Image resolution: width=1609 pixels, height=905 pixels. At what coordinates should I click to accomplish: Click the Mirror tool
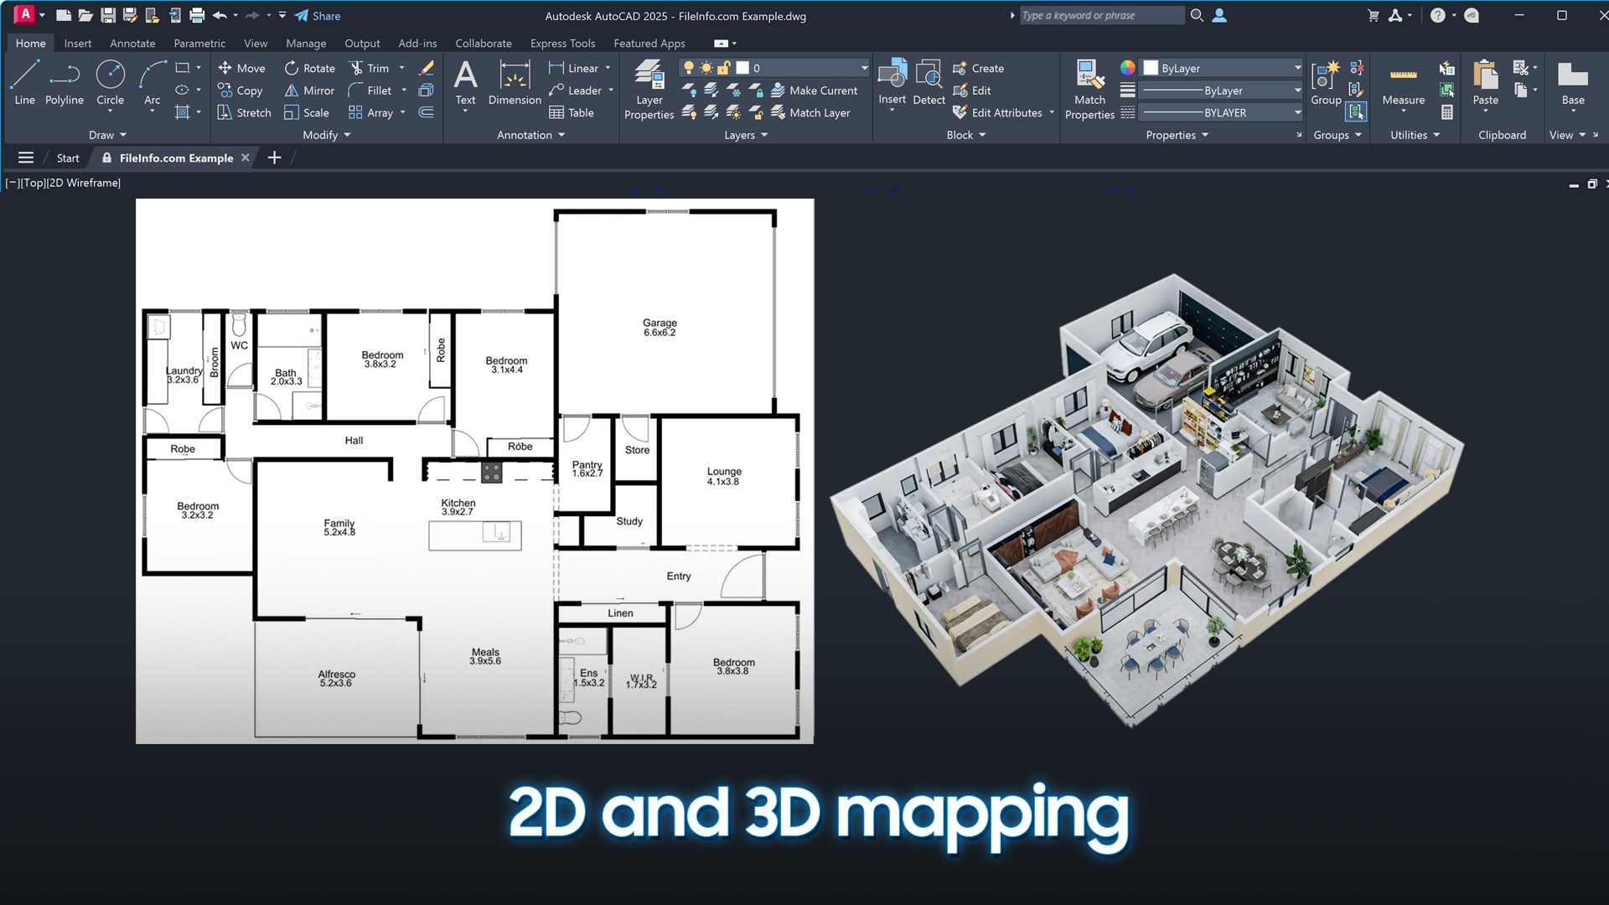pos(308,90)
